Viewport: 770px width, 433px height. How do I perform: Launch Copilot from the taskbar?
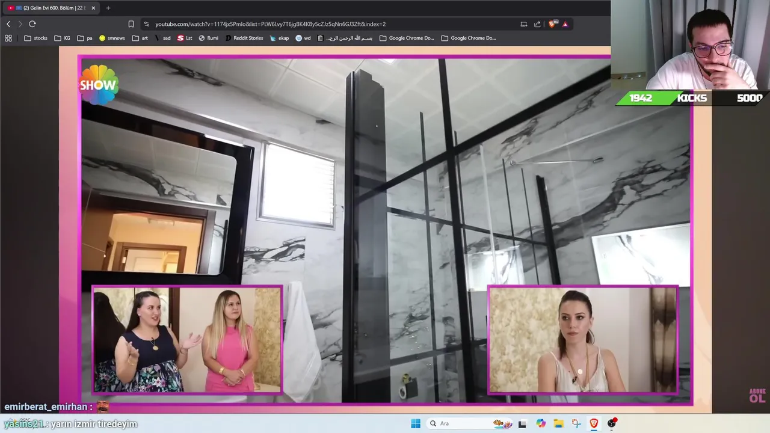541,423
